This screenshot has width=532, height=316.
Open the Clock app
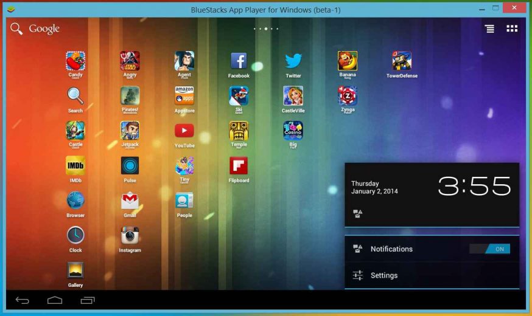[75, 235]
